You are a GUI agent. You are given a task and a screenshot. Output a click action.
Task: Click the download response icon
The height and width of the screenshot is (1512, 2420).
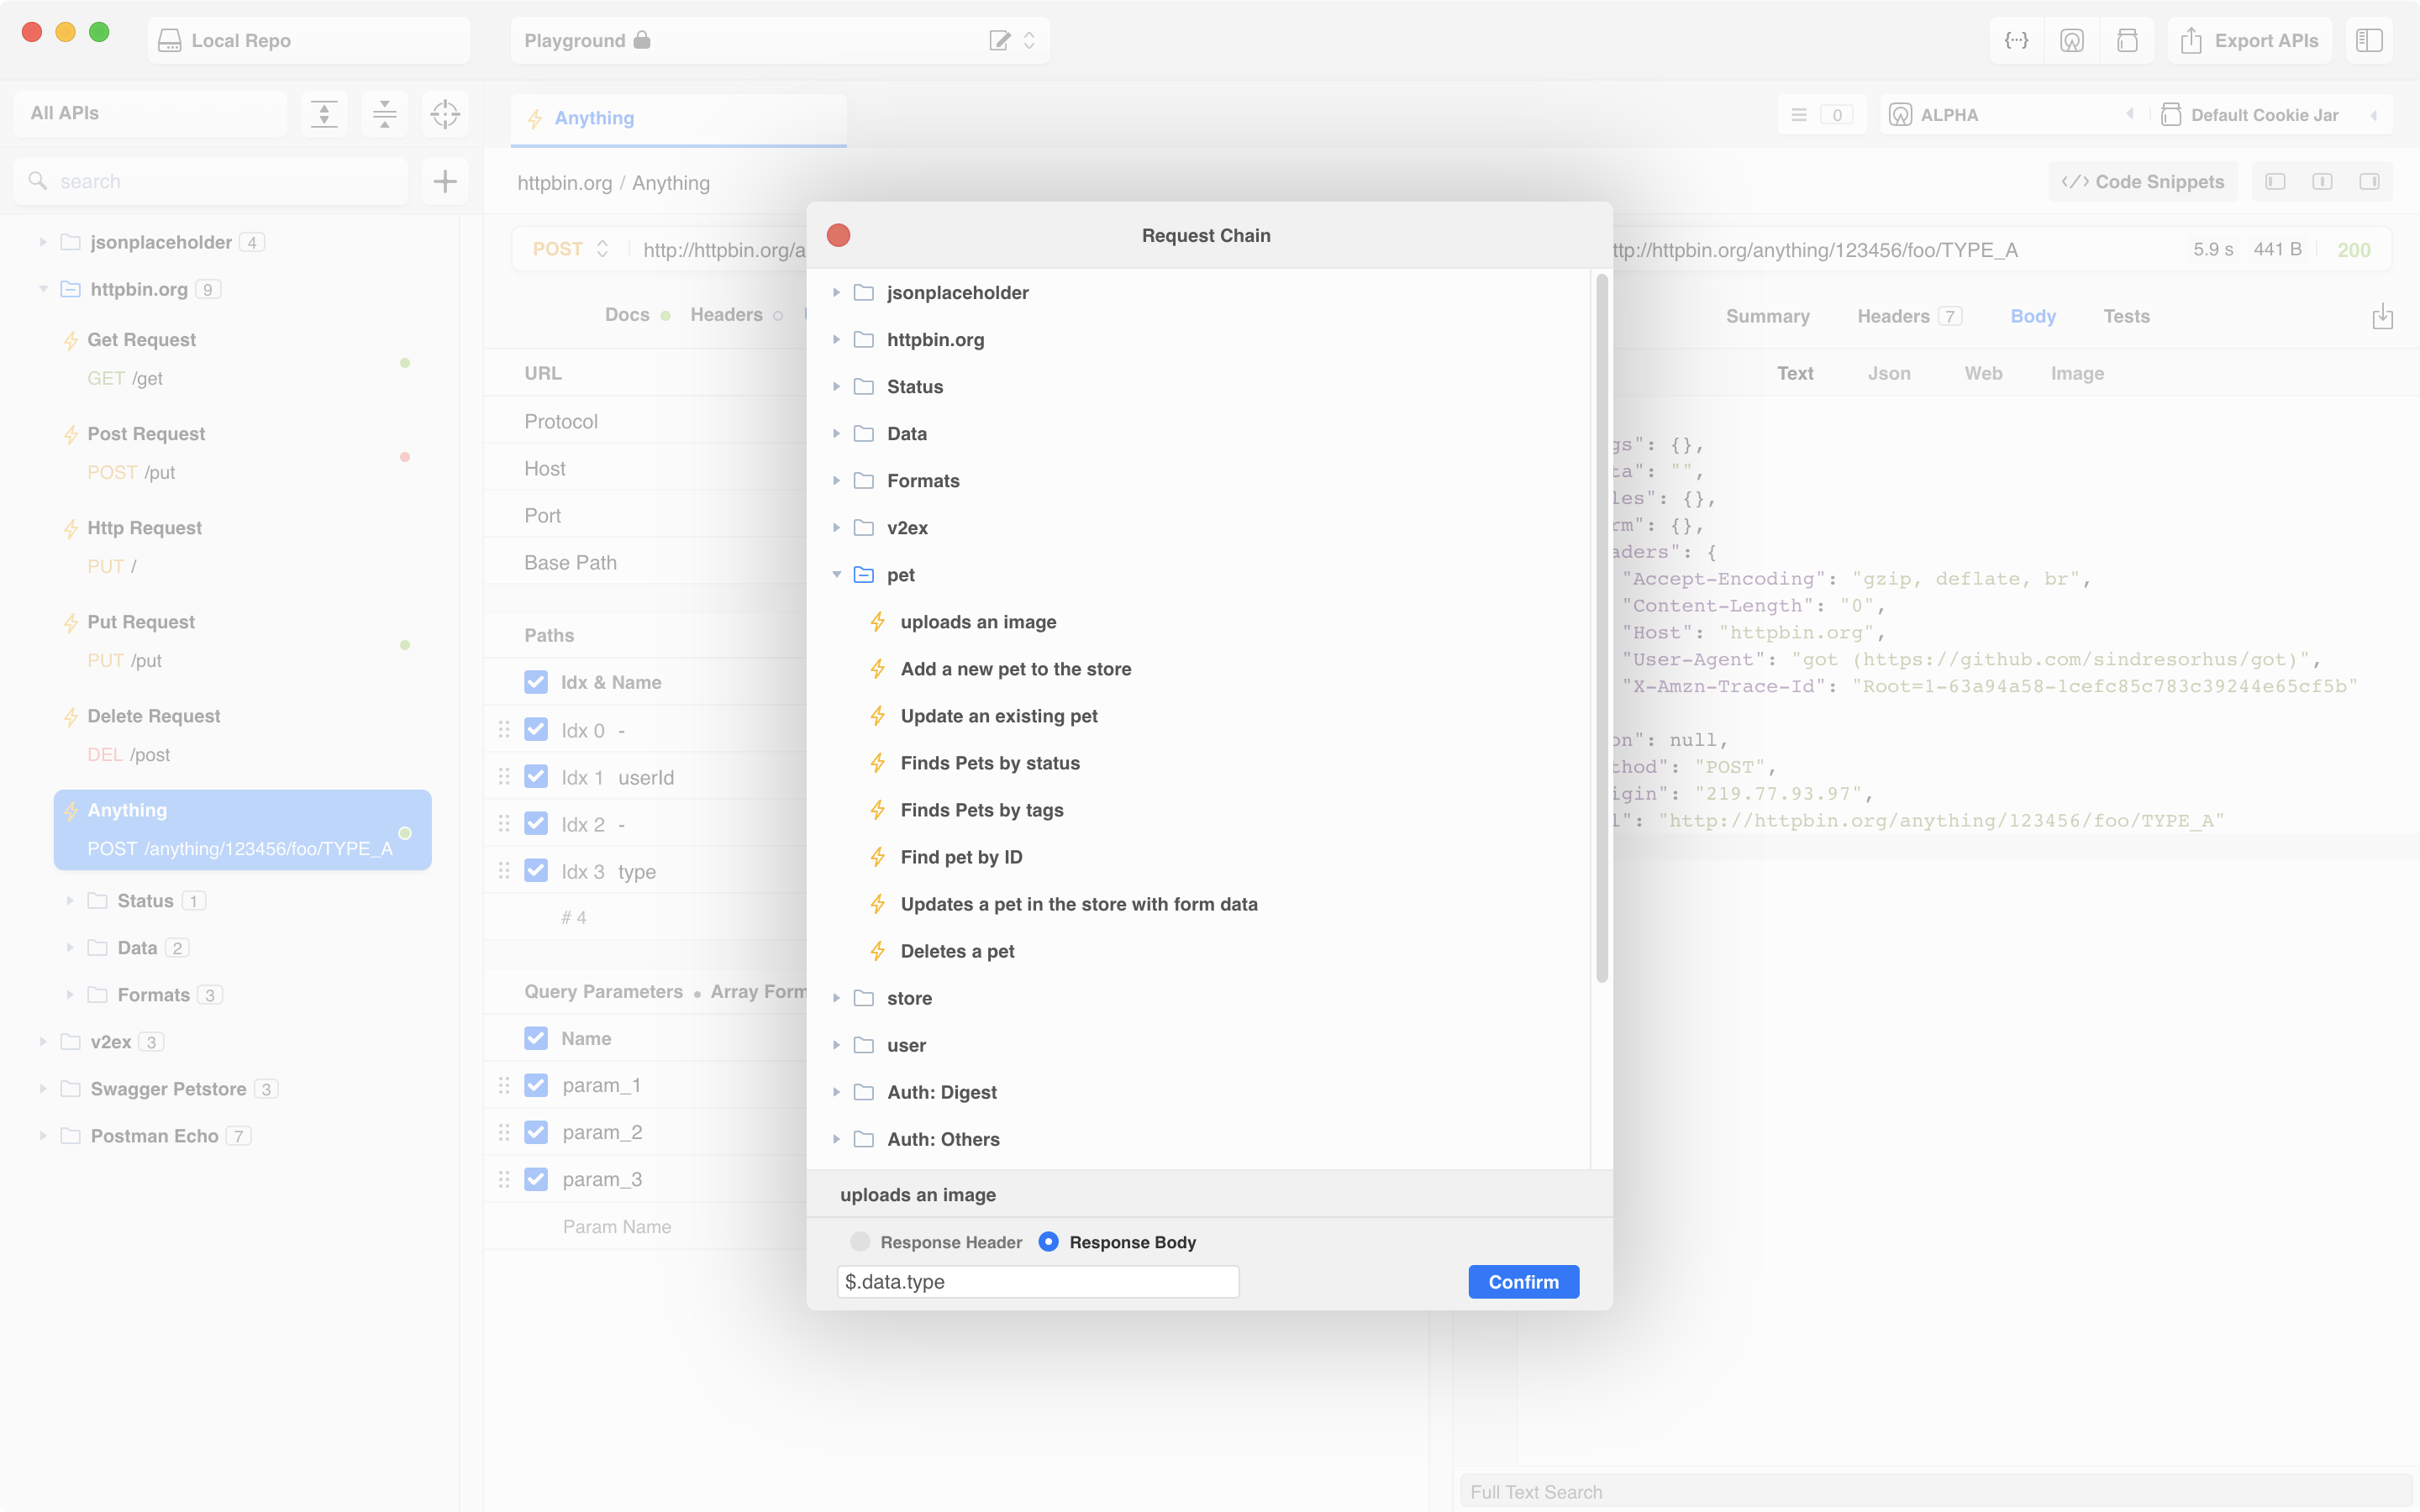tap(2383, 317)
